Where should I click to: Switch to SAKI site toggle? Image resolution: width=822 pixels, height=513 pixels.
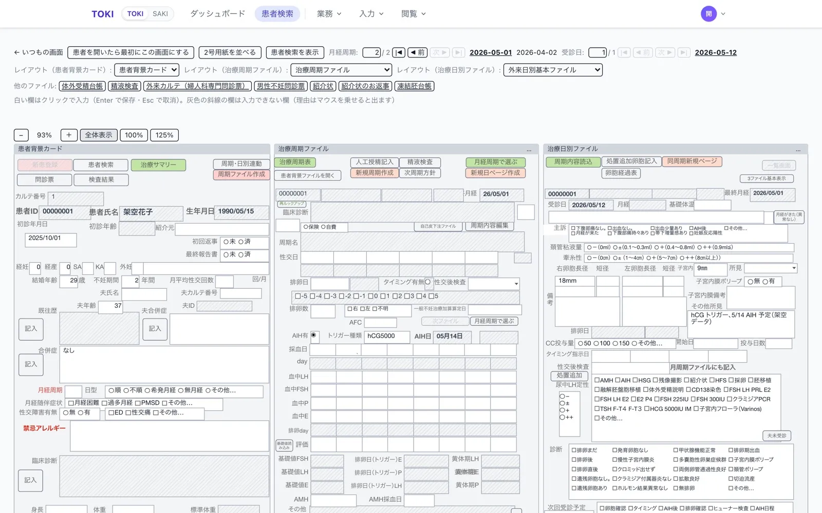[160, 14]
